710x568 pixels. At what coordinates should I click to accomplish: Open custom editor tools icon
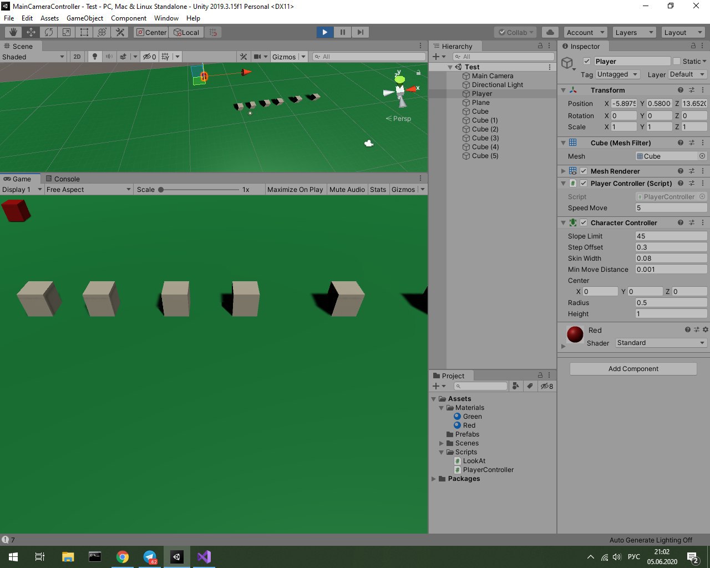[120, 32]
